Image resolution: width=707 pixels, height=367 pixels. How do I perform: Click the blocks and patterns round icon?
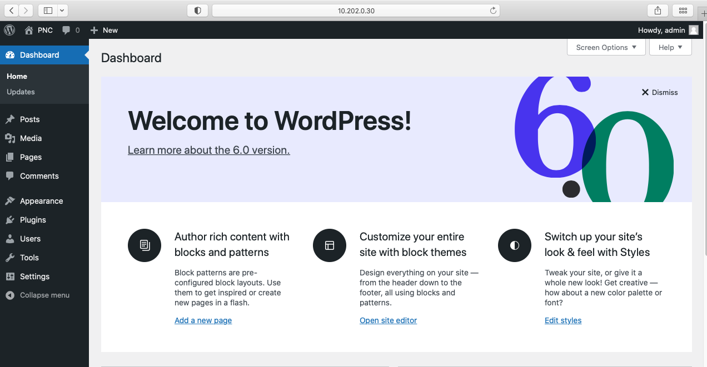tap(145, 245)
